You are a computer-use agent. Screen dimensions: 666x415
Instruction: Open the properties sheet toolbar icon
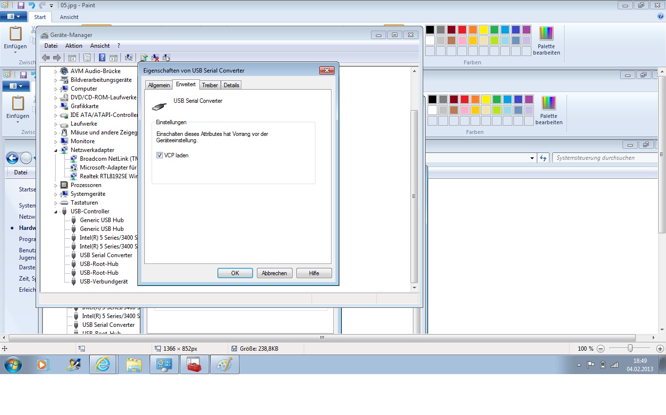87,57
